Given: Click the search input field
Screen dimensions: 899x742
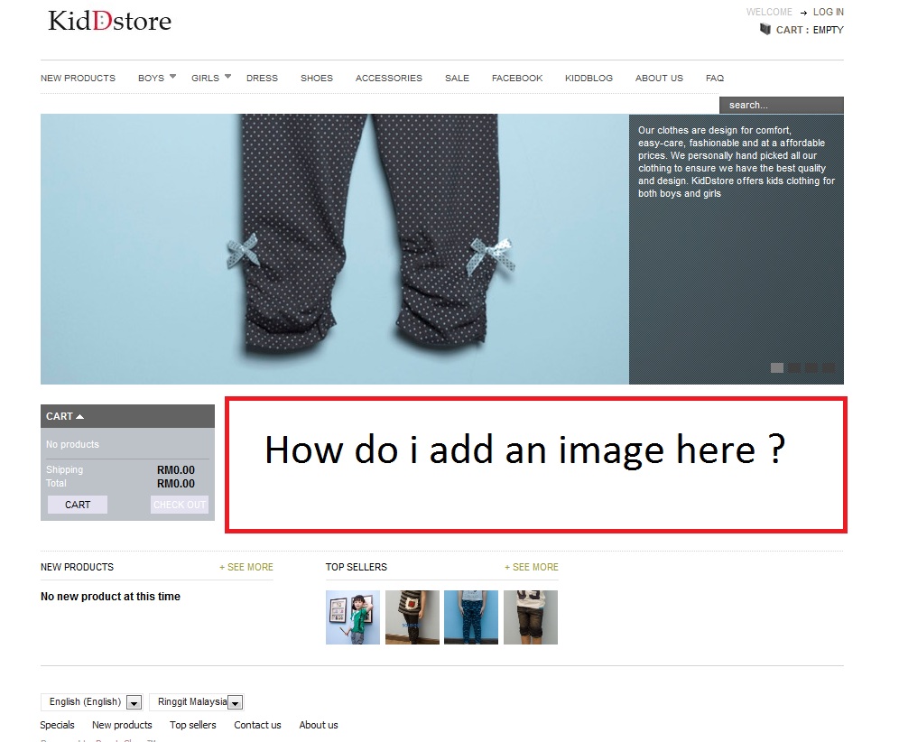Looking at the screenshot, I should (781, 106).
